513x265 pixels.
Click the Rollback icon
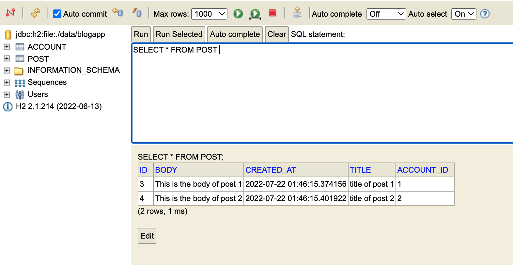tap(118, 12)
